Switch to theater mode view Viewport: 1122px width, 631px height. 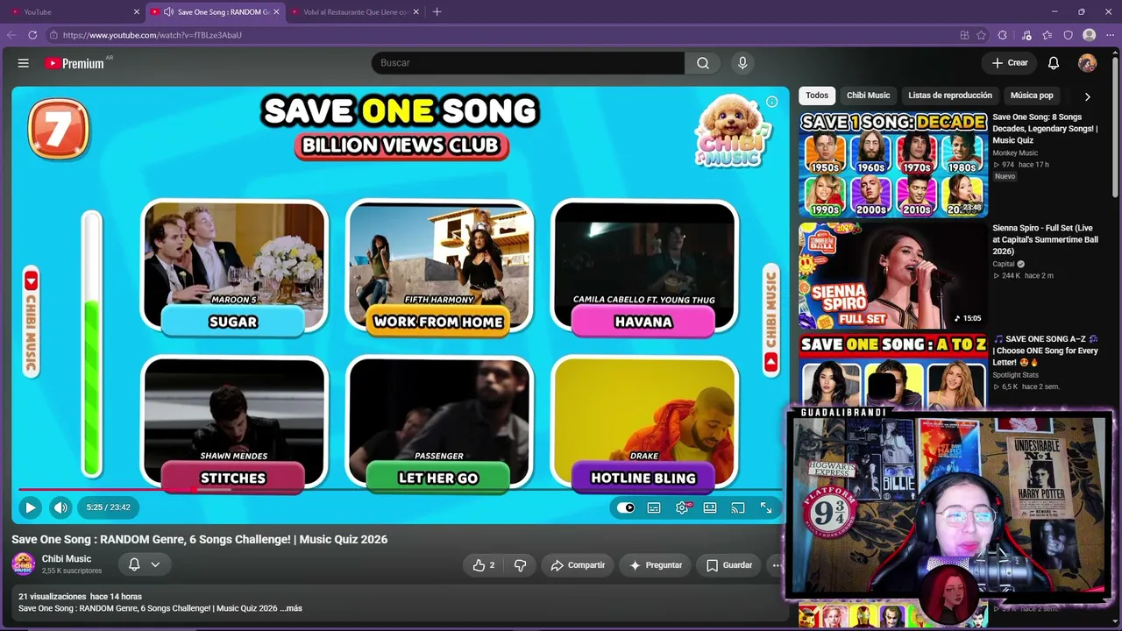(710, 507)
